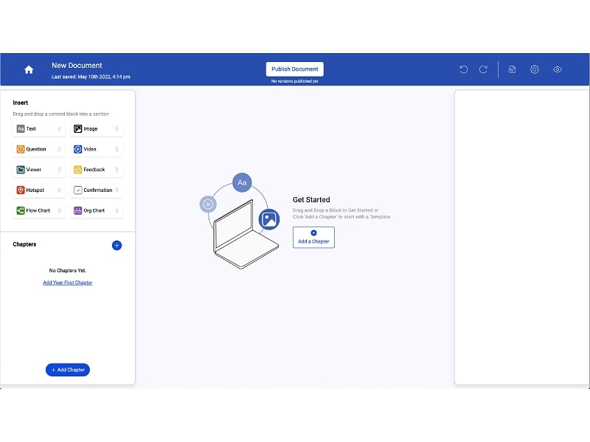Choose the Video content block

click(97, 149)
